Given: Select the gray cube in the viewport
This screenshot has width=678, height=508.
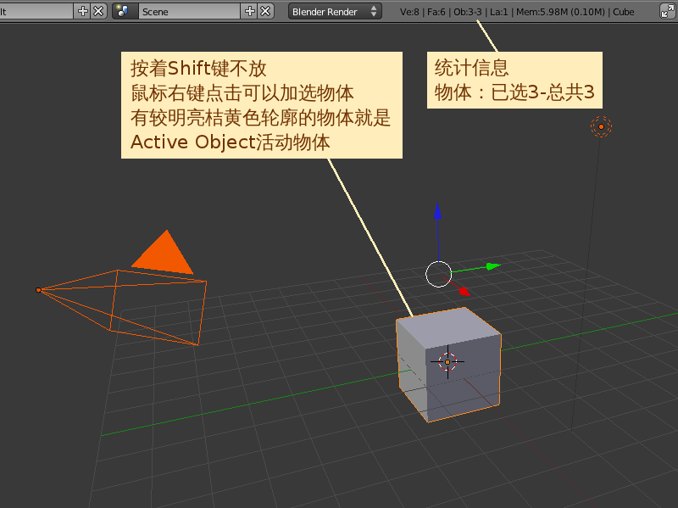Looking at the screenshot, I should [448, 365].
